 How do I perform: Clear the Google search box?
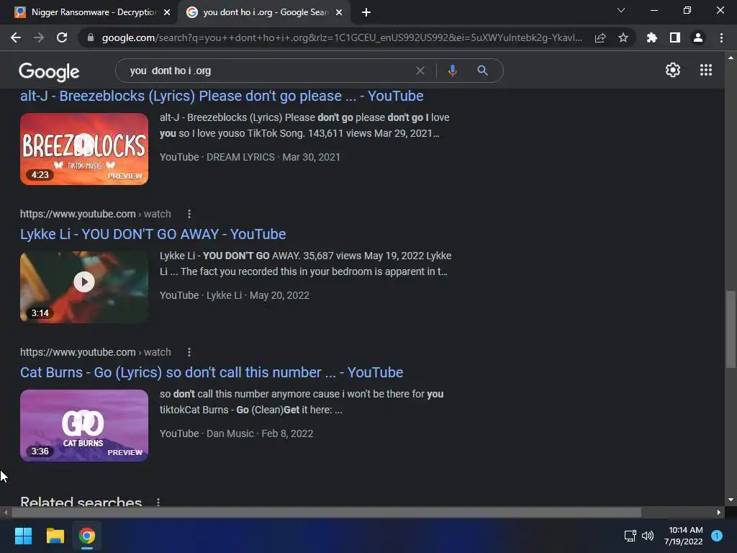(x=420, y=71)
